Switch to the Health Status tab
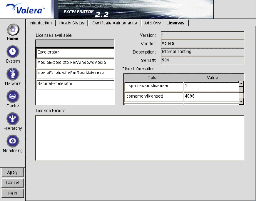Screen dimensions: 256x201 pyautogui.click(x=72, y=23)
